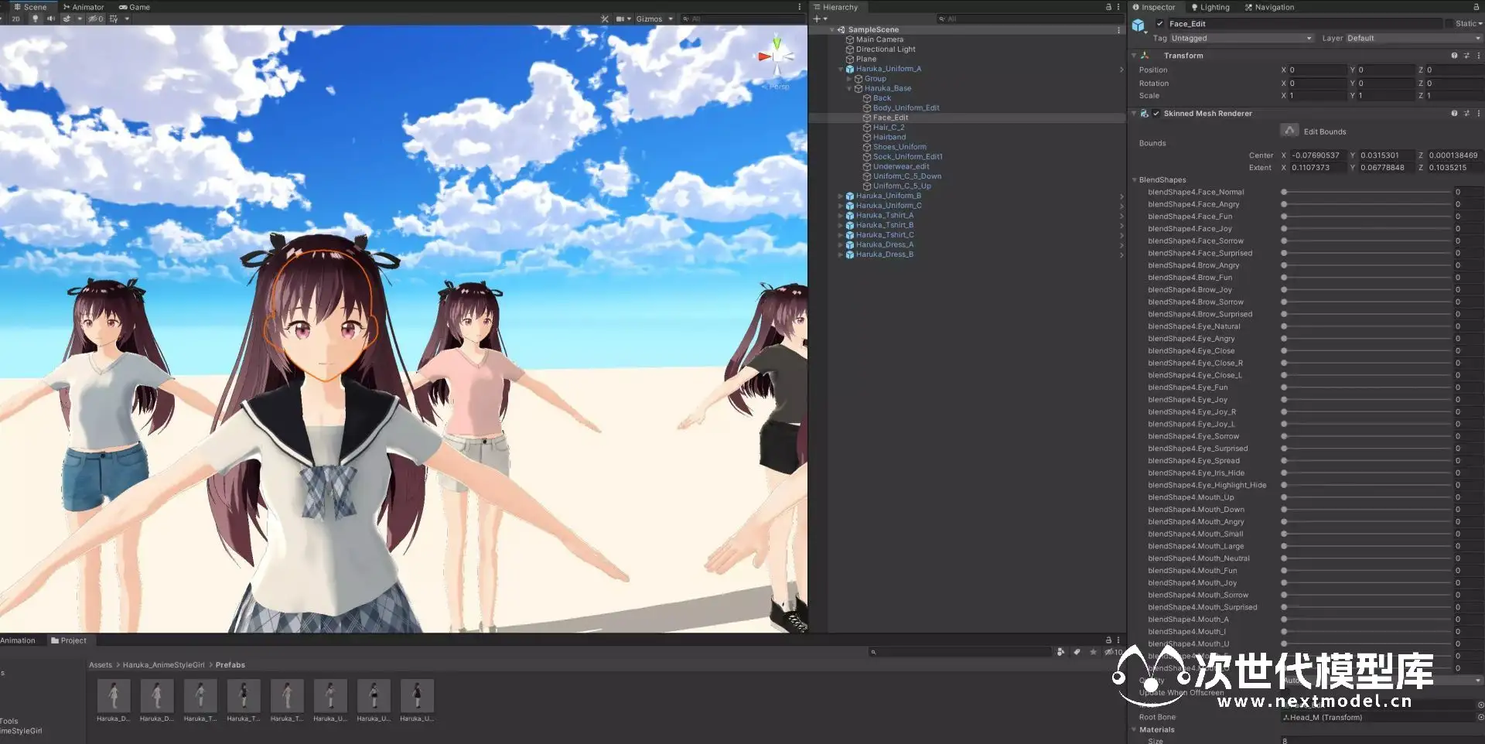Toggle scene lighting with the lightbulb icon
Image resolution: width=1485 pixels, height=744 pixels.
pos(35,19)
